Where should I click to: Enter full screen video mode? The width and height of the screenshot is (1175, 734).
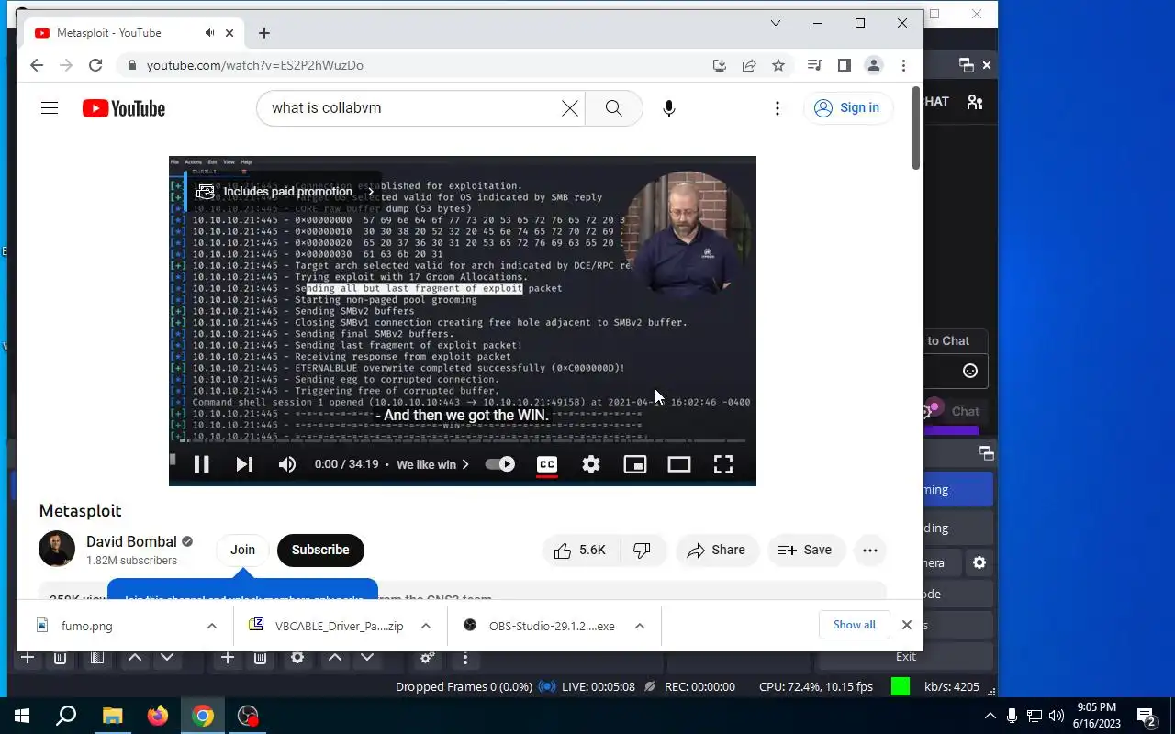723,464
